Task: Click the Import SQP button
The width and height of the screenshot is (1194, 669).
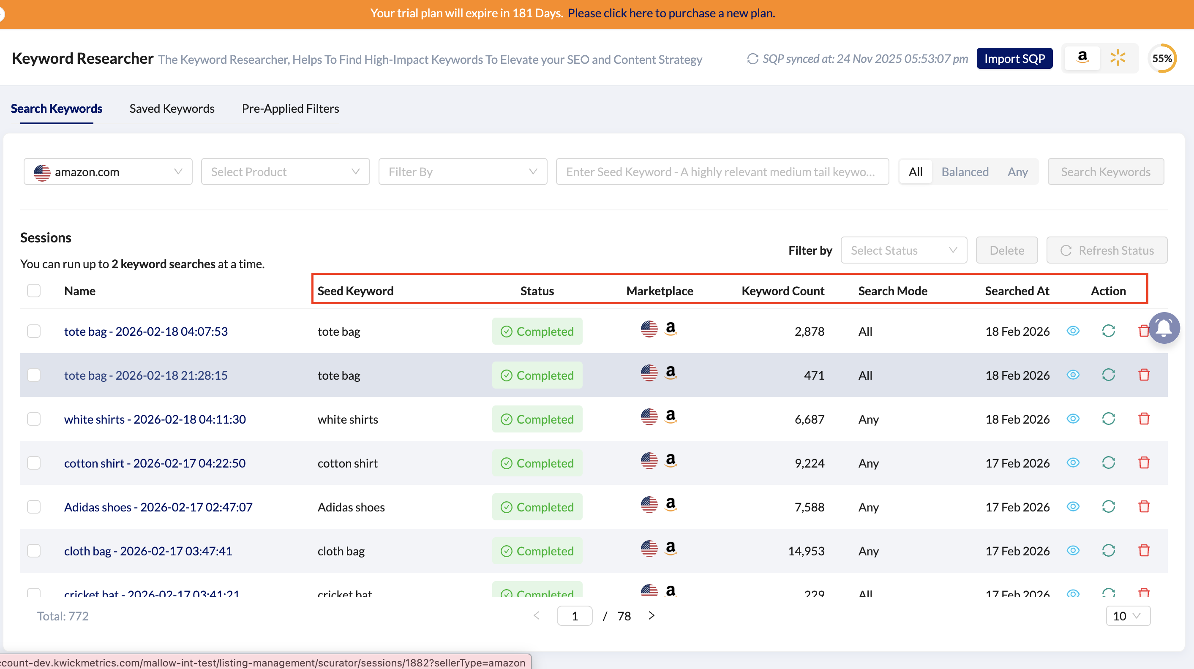Action: coord(1014,59)
